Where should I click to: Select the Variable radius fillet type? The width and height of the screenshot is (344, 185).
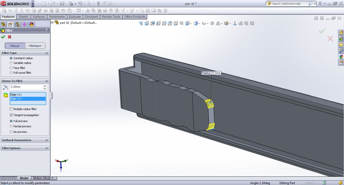(11, 63)
